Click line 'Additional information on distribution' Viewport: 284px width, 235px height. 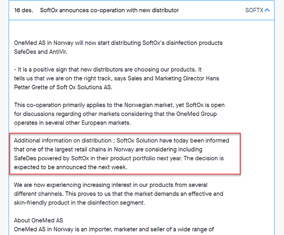[121, 141]
